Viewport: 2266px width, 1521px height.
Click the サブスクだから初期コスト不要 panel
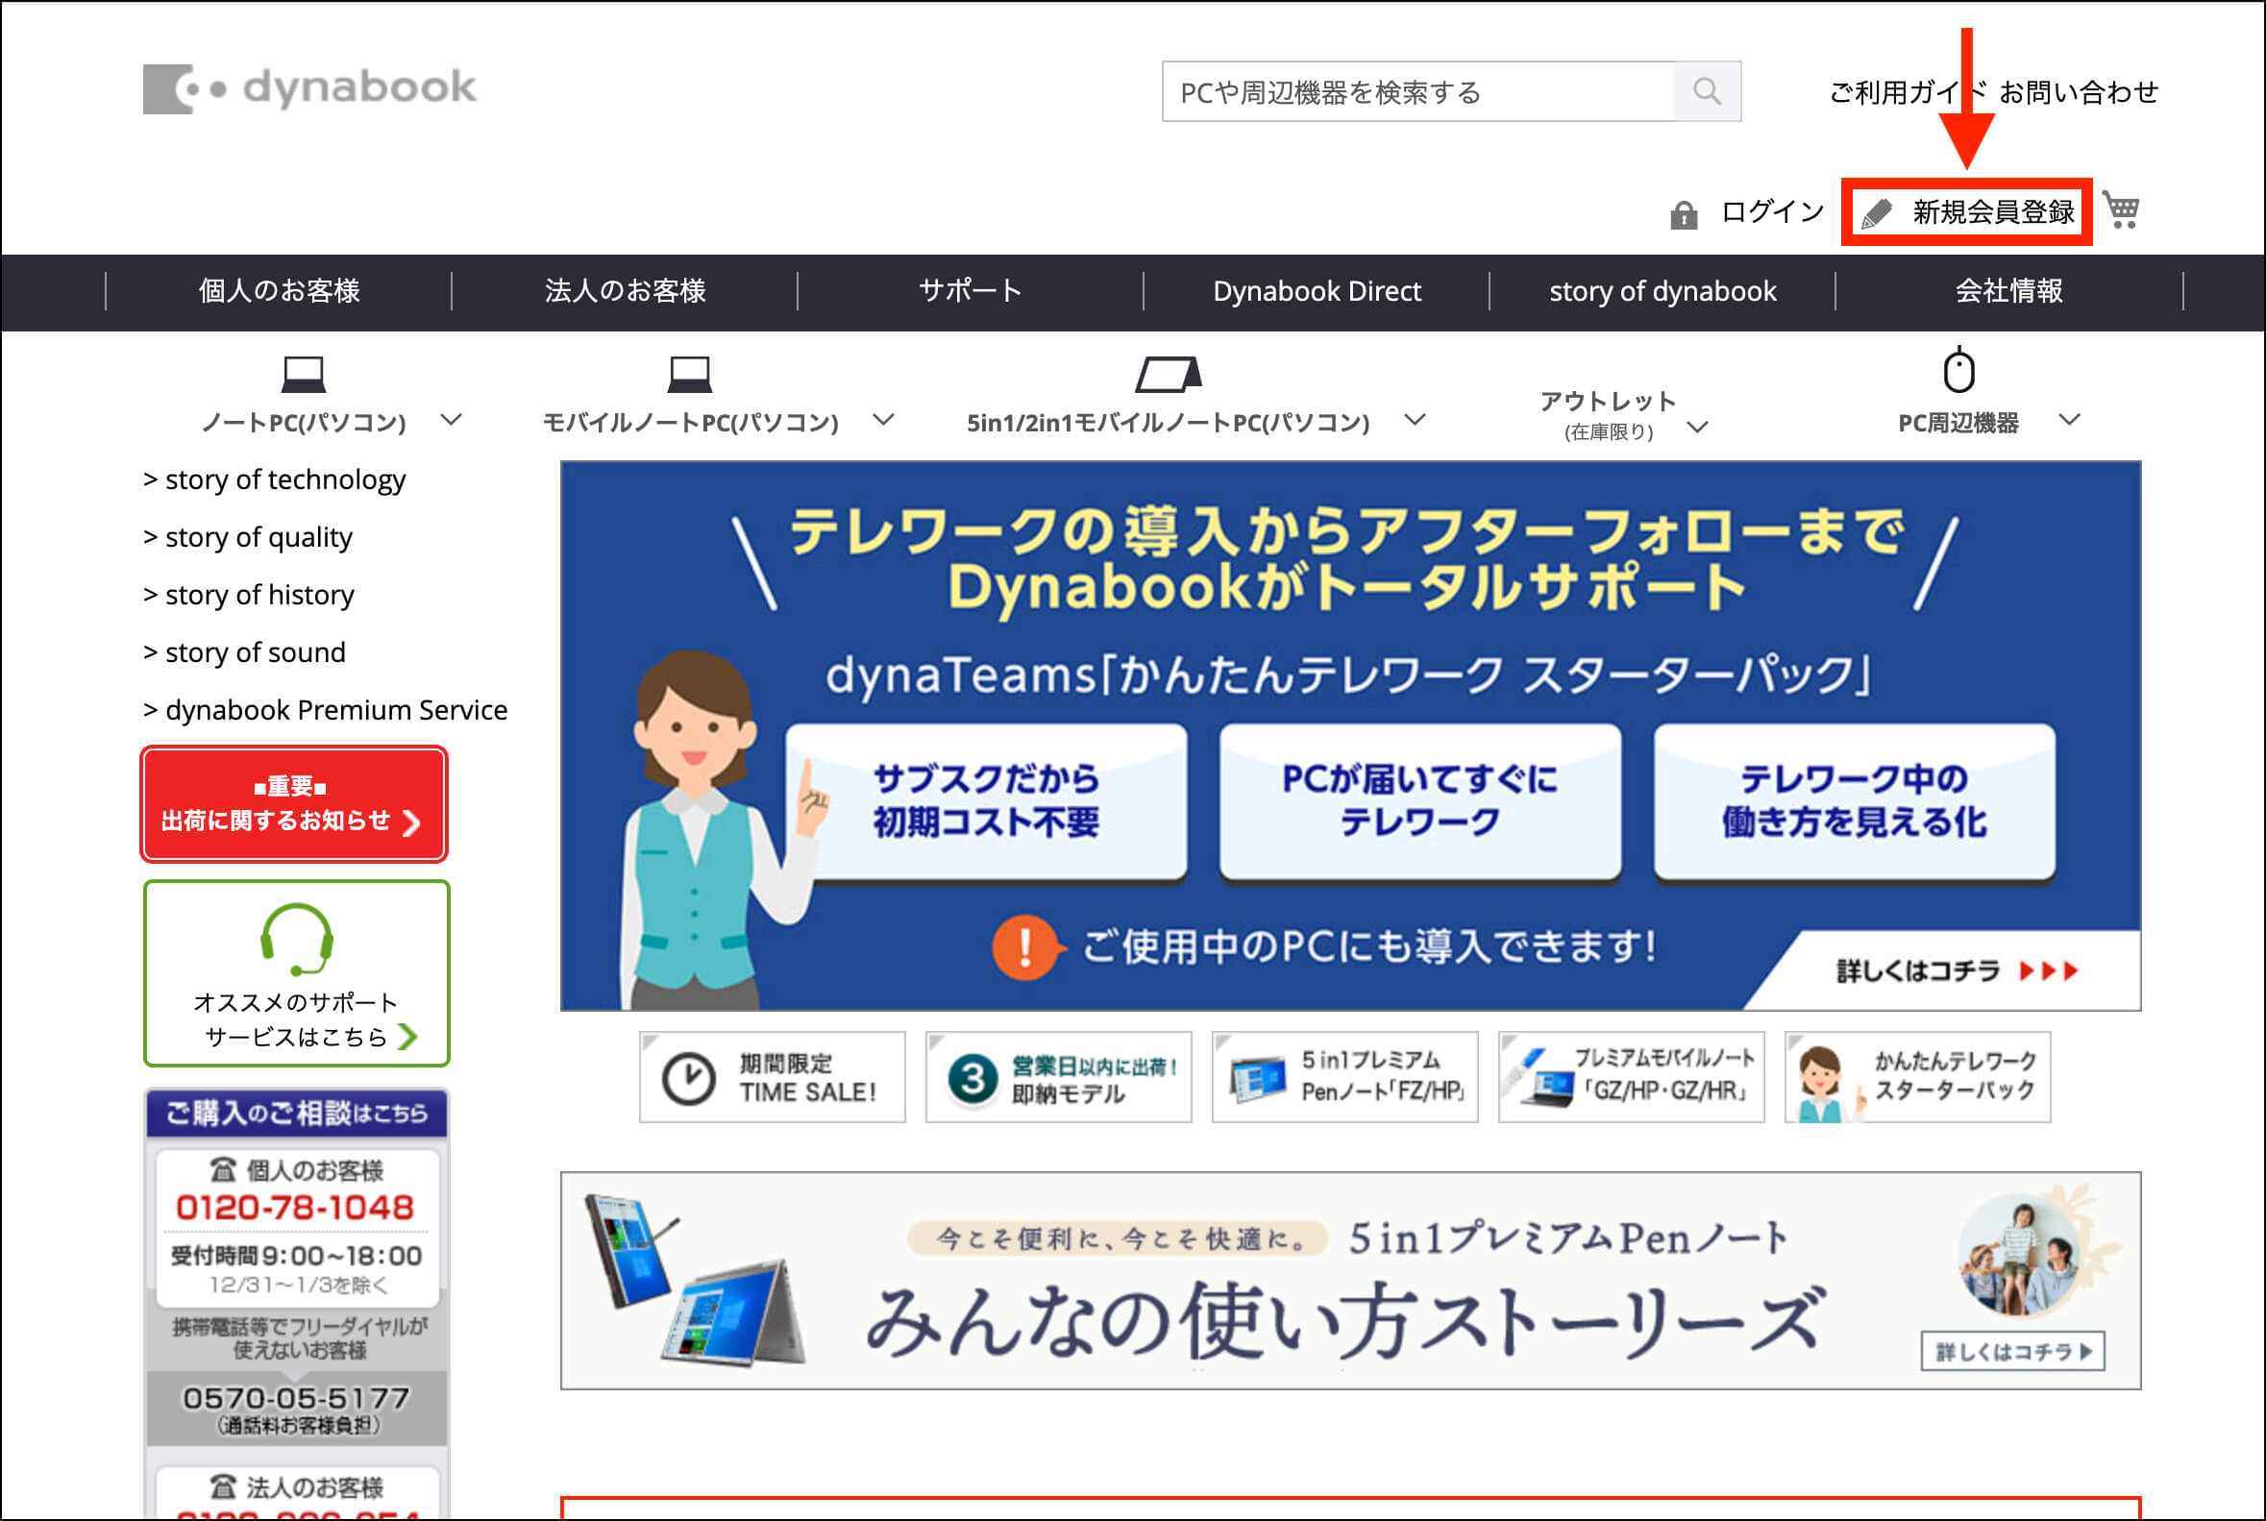(986, 801)
